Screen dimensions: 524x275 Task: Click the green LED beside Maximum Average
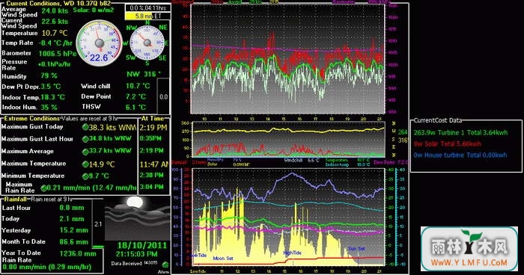[x=85, y=152]
